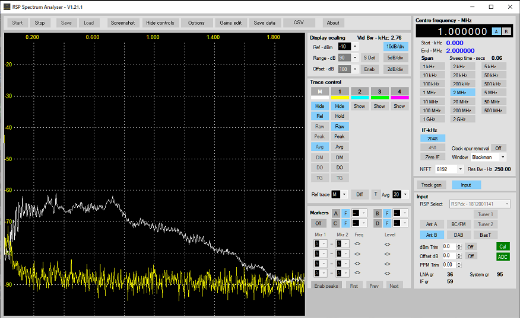Expand the Offset dB dropdown
520x318 pixels.
354,69
